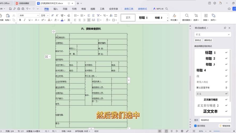Click the Paste clipboard icon
The image size is (236, 133).
(x=8, y=15)
